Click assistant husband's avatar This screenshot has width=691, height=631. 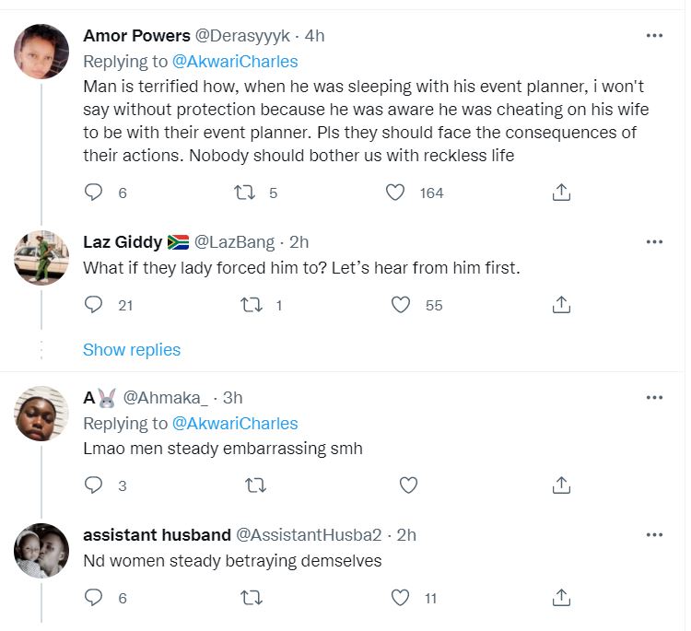(42, 551)
